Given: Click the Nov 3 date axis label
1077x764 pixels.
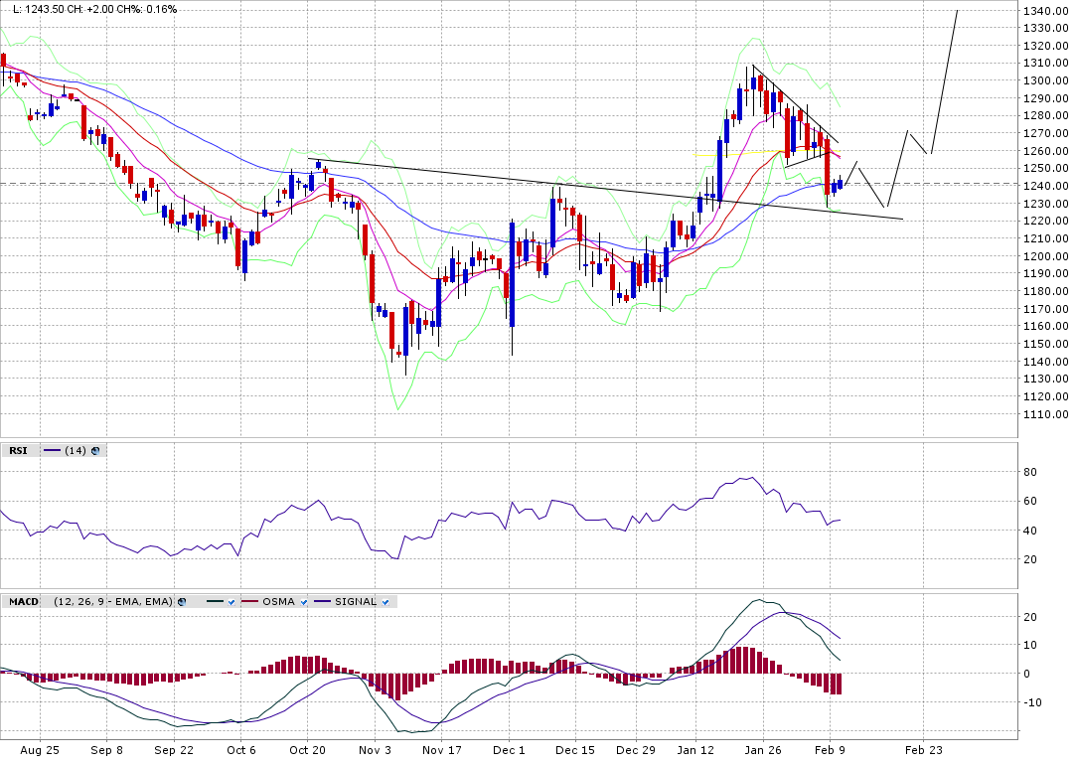Looking at the screenshot, I should click(x=375, y=750).
